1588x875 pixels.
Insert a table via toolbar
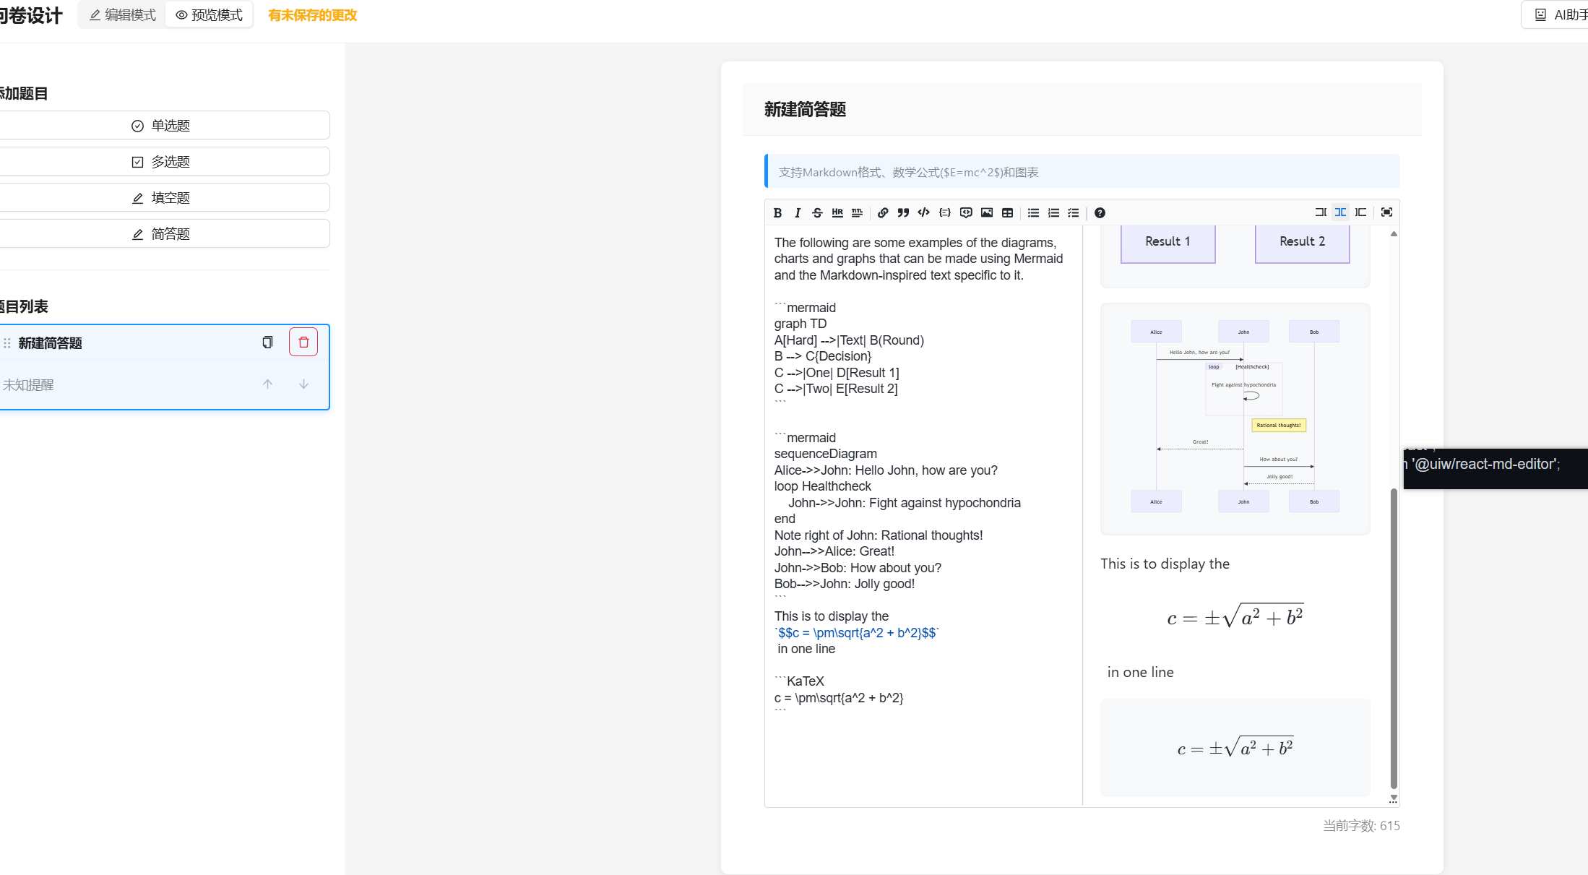[x=1007, y=212]
